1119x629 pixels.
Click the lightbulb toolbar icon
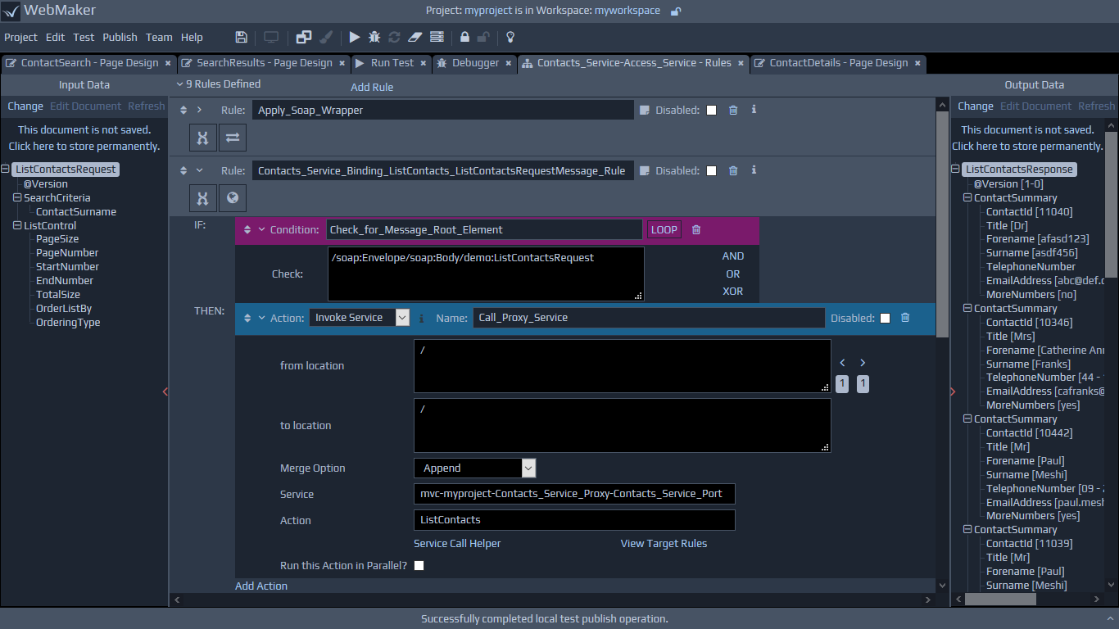click(510, 37)
